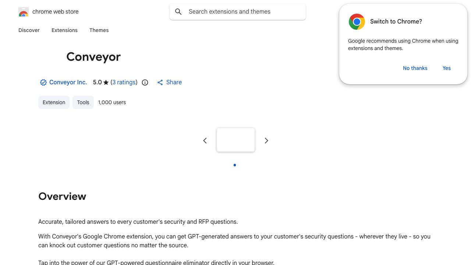Open the ratings info circle icon

pyautogui.click(x=145, y=82)
